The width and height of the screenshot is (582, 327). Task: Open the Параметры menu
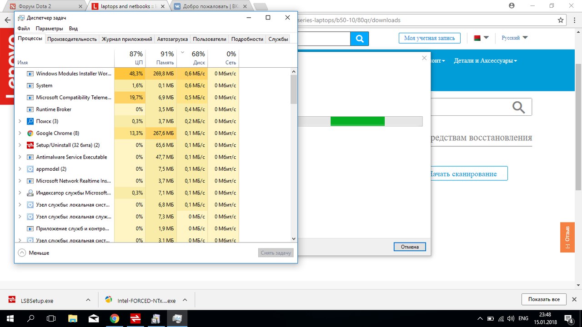point(49,29)
